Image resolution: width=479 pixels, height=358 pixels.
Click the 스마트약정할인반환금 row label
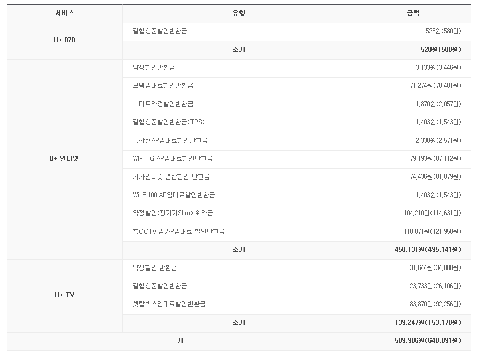163,104
